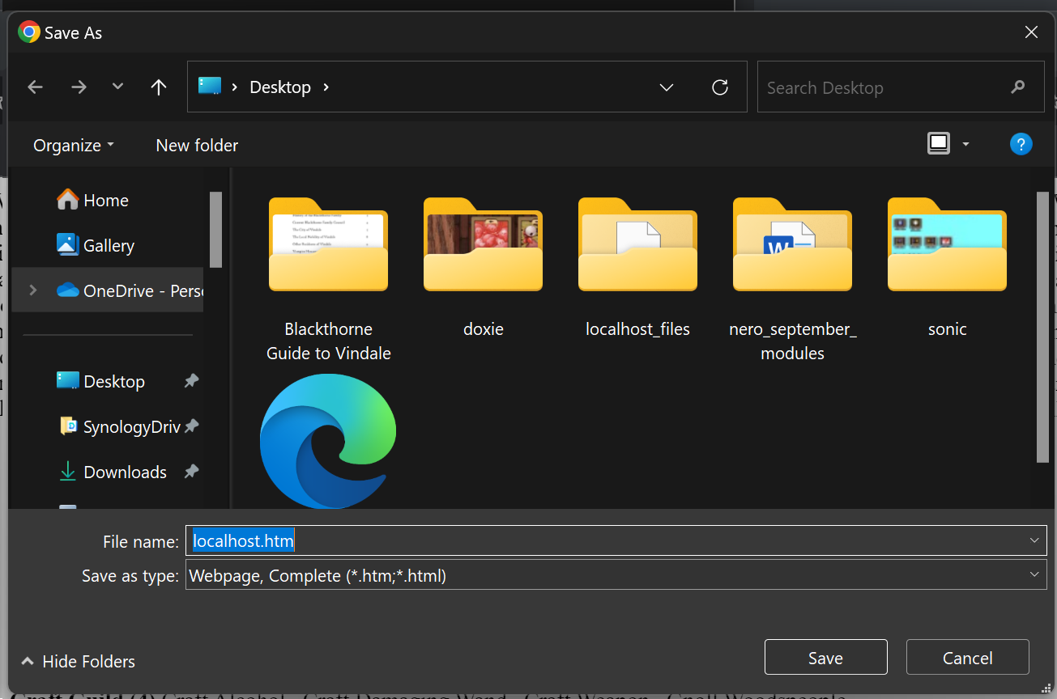1057x699 pixels.
Task: Click the navigation pane scrollbar
Action: coord(215,229)
